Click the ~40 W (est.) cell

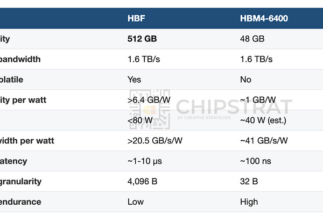pyautogui.click(x=263, y=120)
